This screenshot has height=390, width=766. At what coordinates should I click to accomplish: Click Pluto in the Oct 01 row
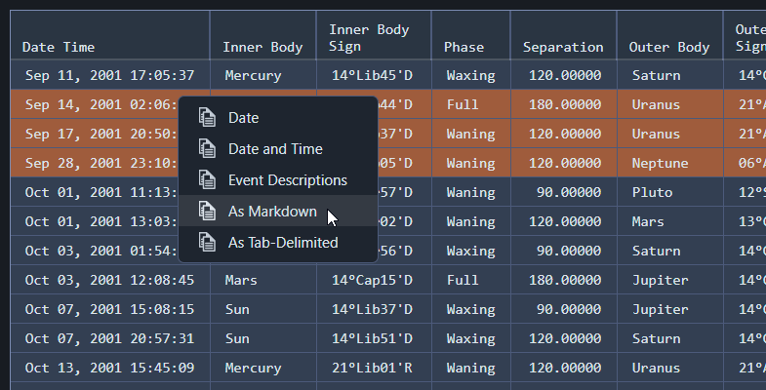(x=652, y=192)
